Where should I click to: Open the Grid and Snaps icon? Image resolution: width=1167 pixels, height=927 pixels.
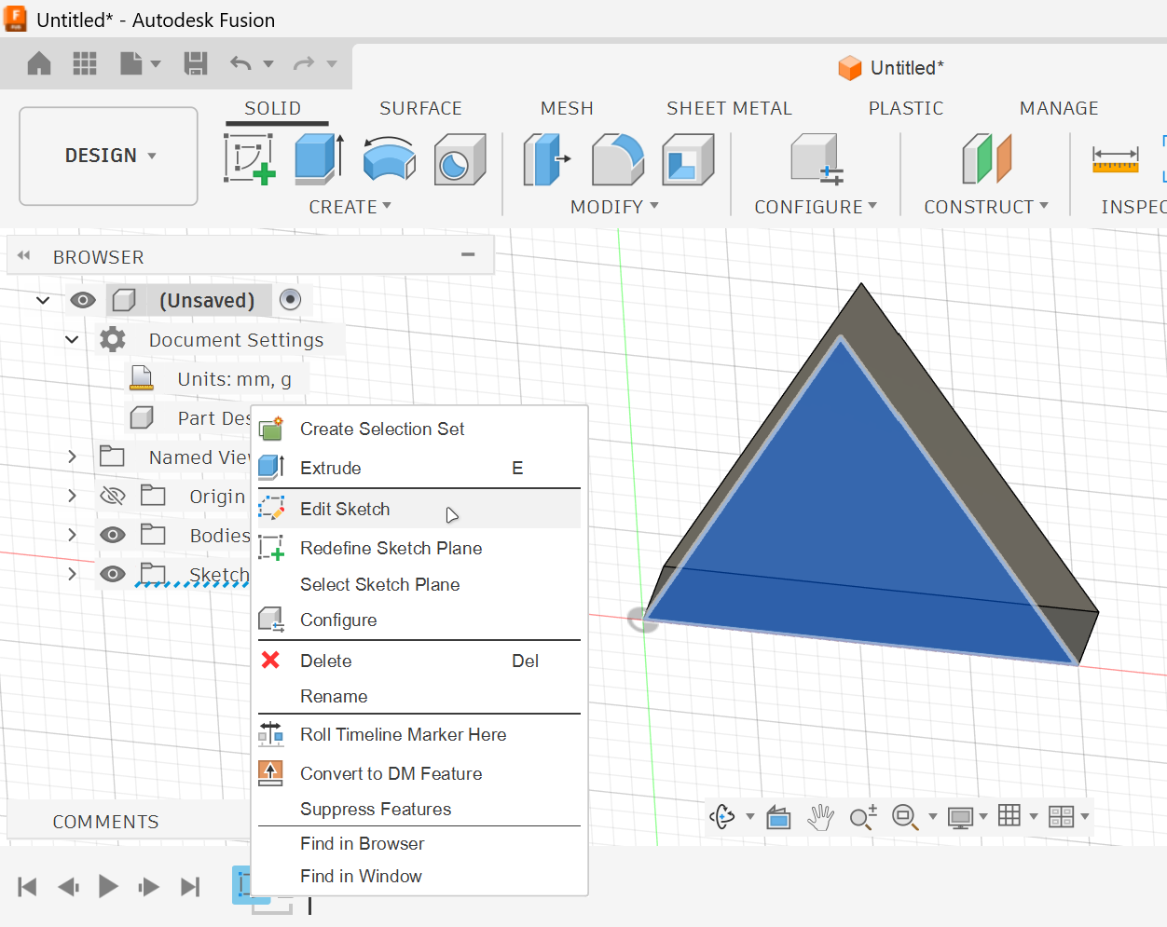pos(1009,816)
